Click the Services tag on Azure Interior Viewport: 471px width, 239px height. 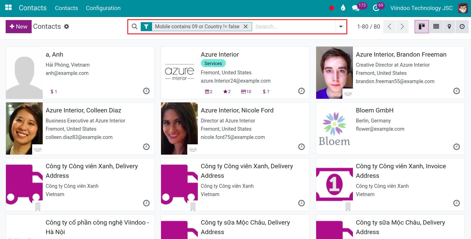click(x=213, y=63)
